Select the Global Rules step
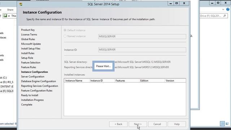This screenshot has height=130, width=231. click(x=28, y=39)
